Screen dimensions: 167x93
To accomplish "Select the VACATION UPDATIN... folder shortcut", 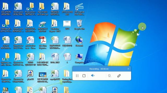I will click(6, 9).
